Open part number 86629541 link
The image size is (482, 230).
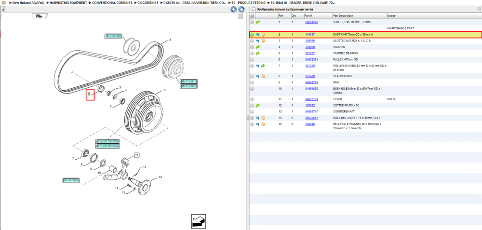311,118
